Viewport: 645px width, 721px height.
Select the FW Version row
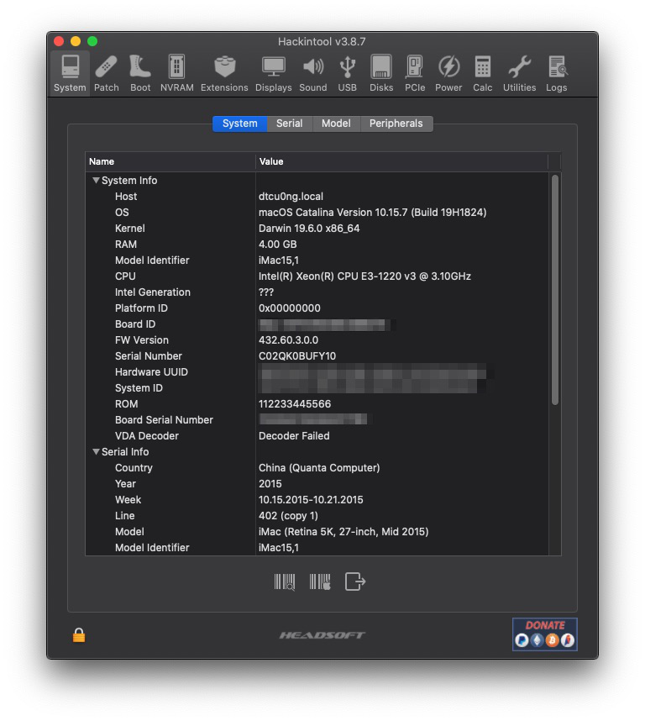pyautogui.click(x=317, y=340)
